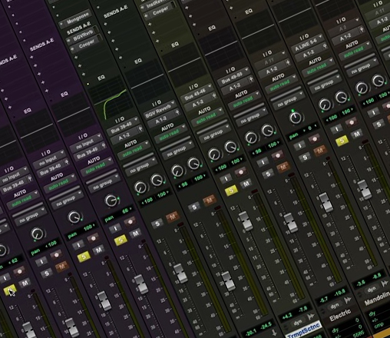Open Cooper send below BGVRvrb
This screenshot has width=390, height=338.
86,44
